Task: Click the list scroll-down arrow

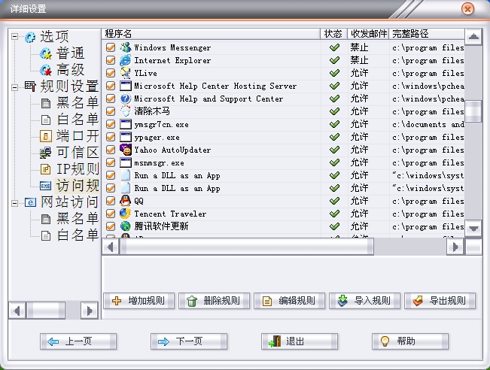Action: coord(473,229)
